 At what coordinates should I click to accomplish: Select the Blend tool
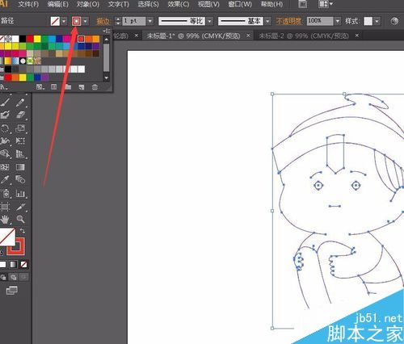(x=20, y=179)
